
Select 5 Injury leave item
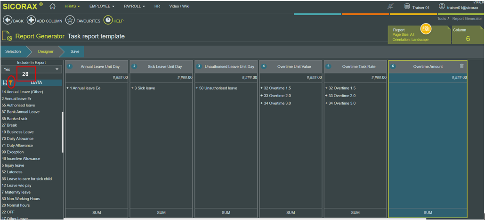pos(13,165)
